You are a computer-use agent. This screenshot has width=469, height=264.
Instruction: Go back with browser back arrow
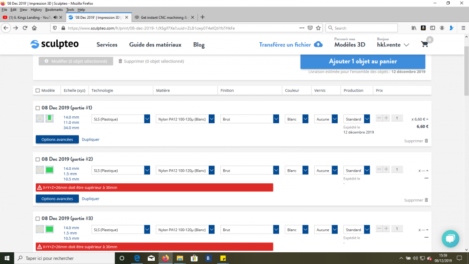(x=6, y=28)
